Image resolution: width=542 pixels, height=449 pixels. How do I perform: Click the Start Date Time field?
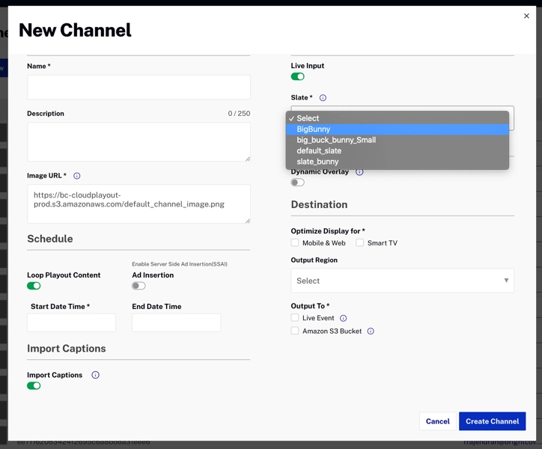pos(72,323)
